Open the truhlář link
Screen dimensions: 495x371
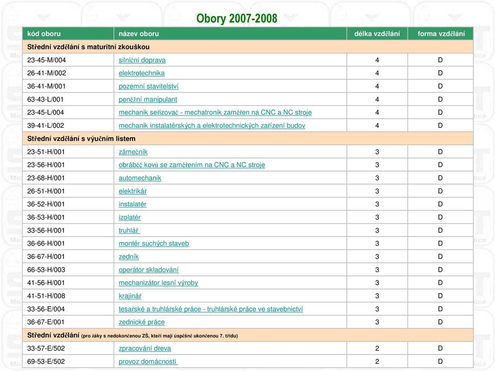pyautogui.click(x=129, y=230)
